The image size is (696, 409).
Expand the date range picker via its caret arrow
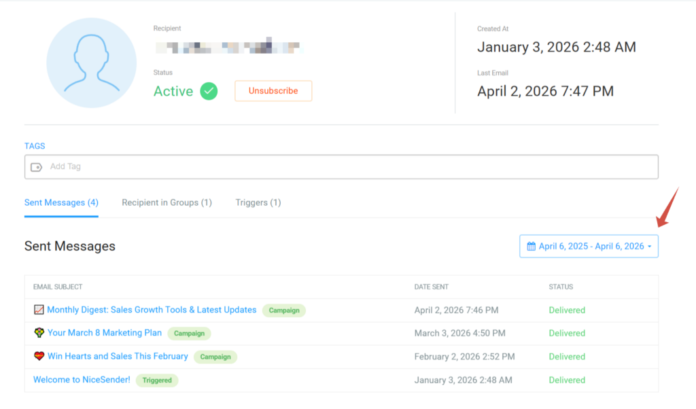[651, 246]
